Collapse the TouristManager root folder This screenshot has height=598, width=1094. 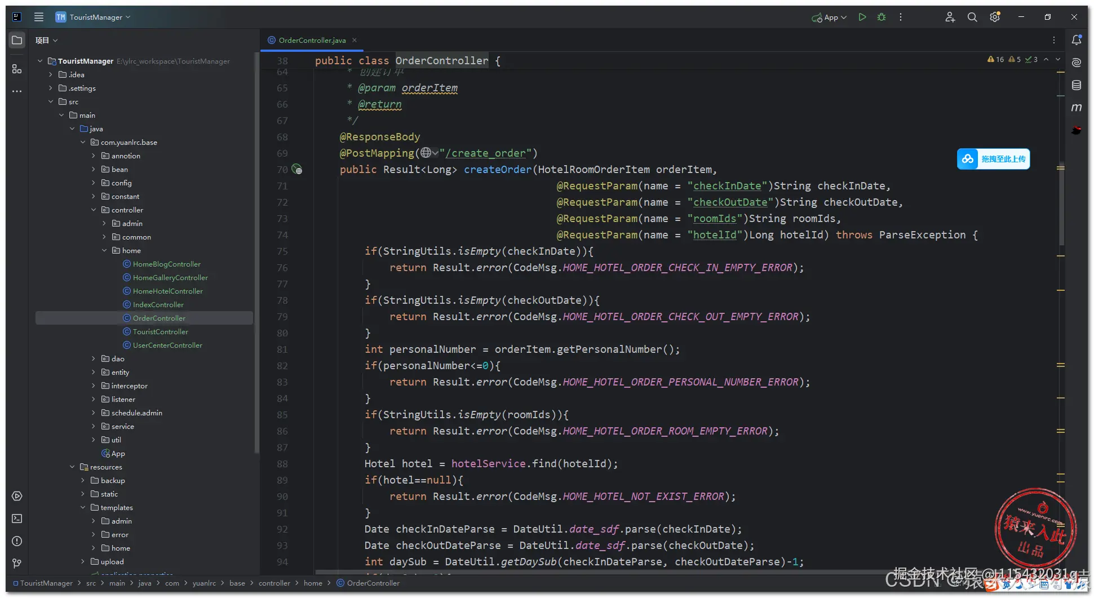click(40, 61)
